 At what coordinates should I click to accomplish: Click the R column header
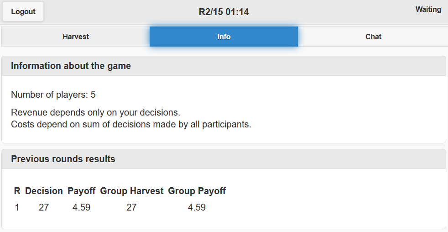pos(17,191)
